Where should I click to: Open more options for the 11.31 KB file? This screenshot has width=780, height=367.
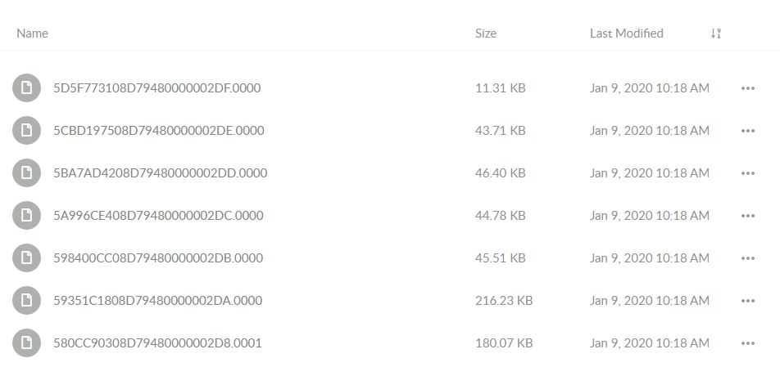pyautogui.click(x=748, y=88)
